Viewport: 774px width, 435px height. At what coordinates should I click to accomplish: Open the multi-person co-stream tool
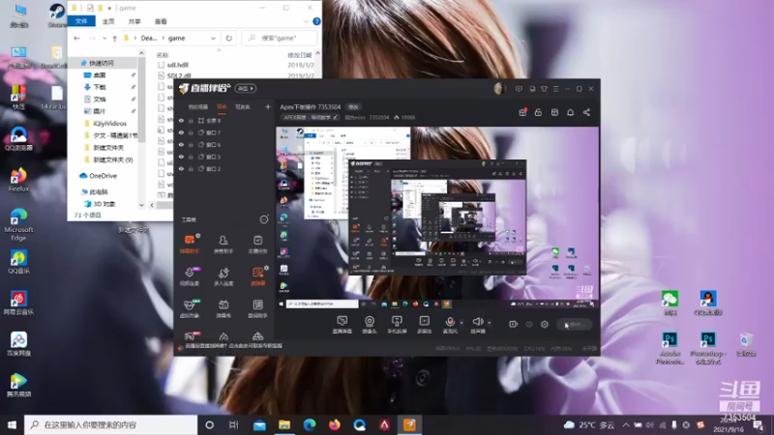point(223,276)
